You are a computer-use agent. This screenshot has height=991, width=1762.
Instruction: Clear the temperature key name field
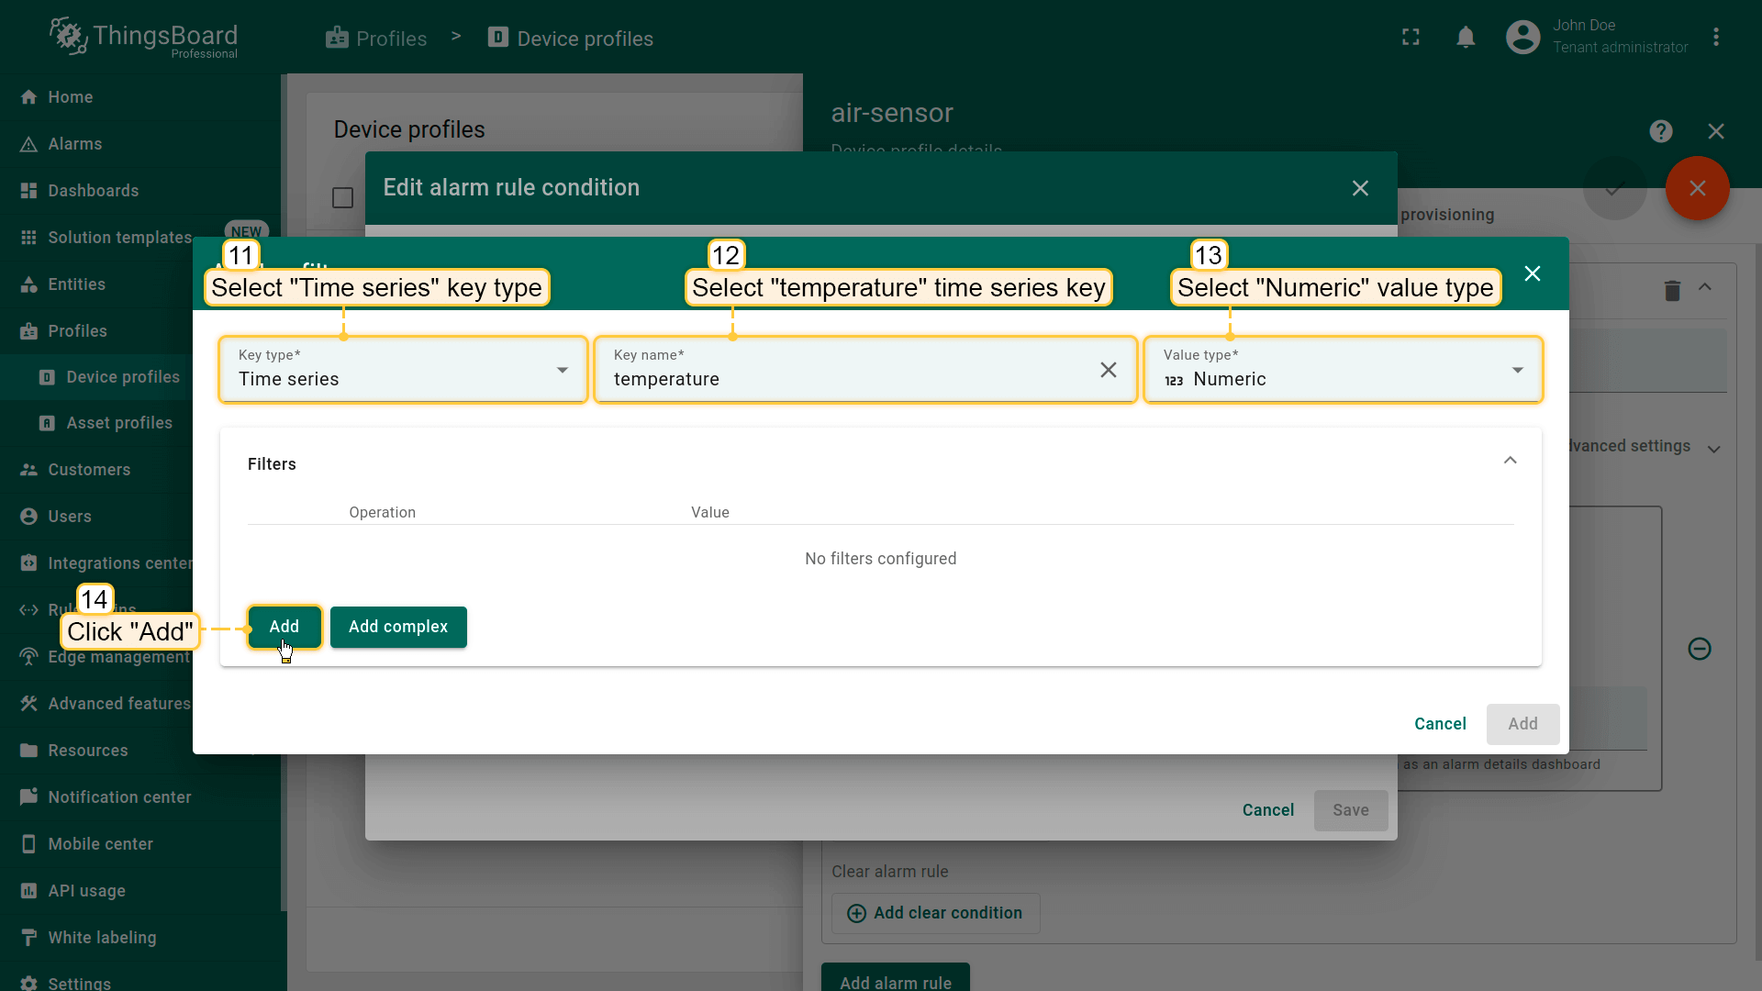[x=1108, y=370]
